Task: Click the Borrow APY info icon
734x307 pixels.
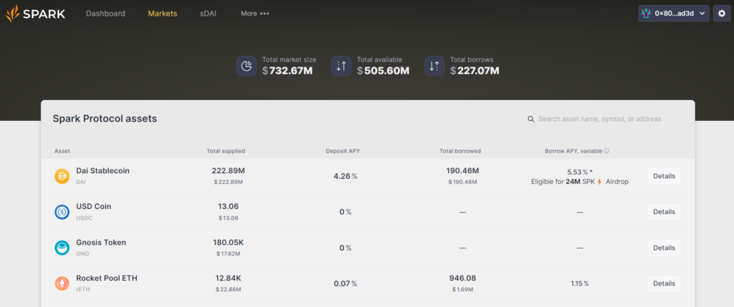Action: pos(606,151)
